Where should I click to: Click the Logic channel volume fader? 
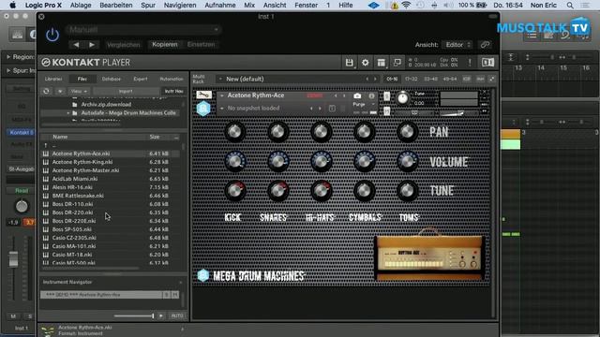pyautogui.click(x=13, y=258)
